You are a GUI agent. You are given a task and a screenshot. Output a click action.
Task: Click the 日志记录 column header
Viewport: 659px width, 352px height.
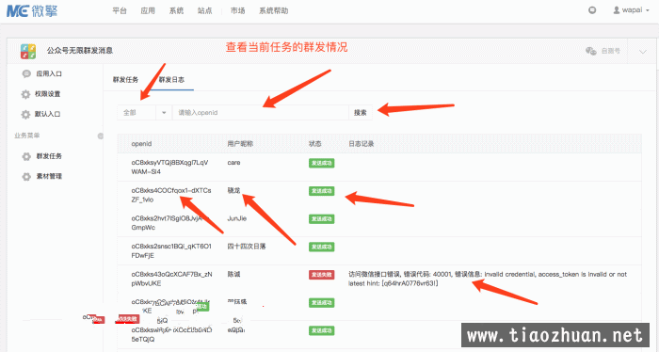coord(361,144)
